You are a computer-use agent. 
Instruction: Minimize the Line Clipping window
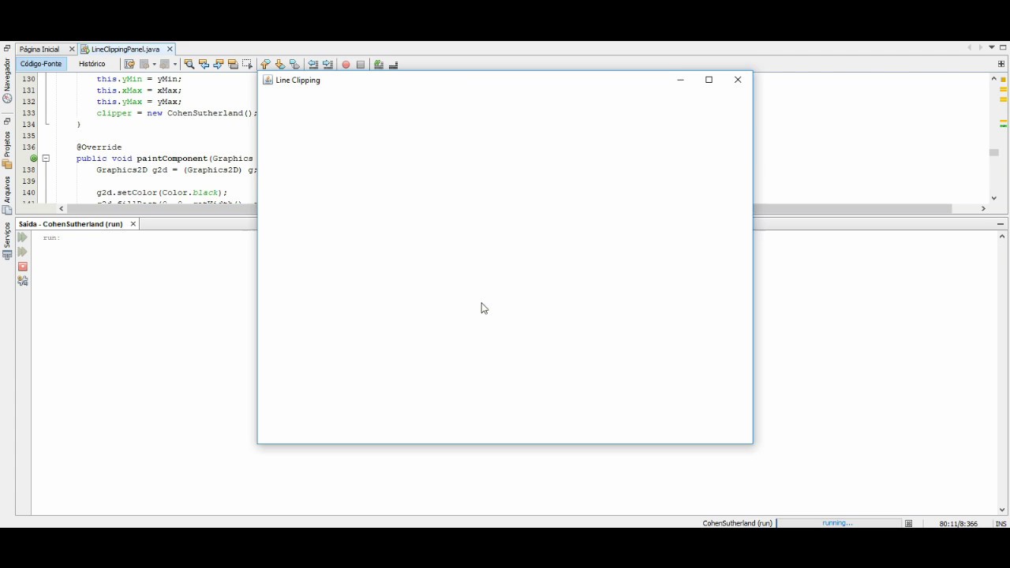[x=680, y=80]
